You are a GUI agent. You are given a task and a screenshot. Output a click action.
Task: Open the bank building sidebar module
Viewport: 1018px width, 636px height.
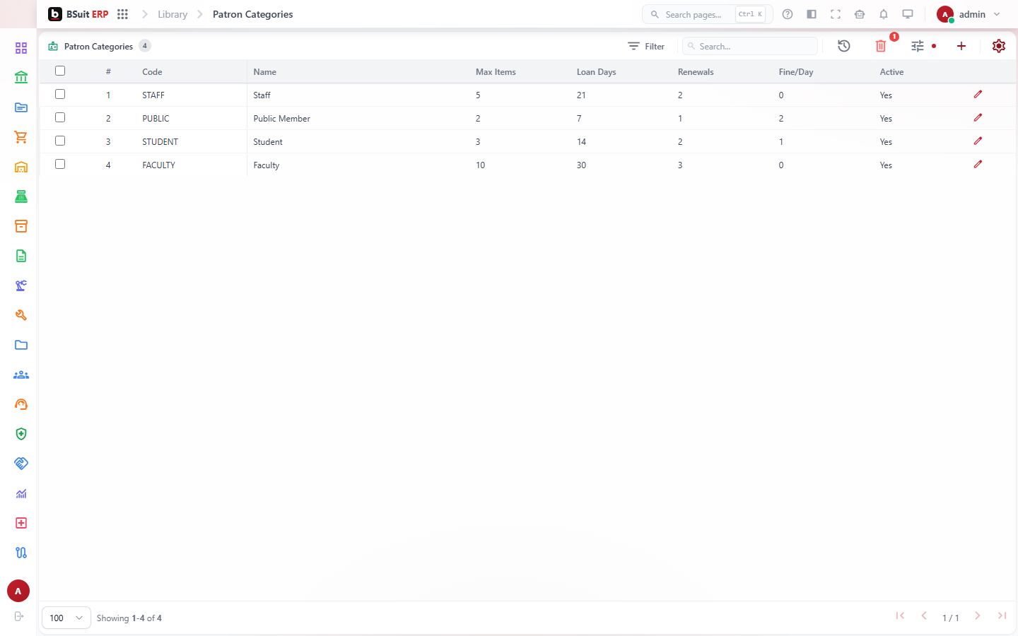point(21,78)
